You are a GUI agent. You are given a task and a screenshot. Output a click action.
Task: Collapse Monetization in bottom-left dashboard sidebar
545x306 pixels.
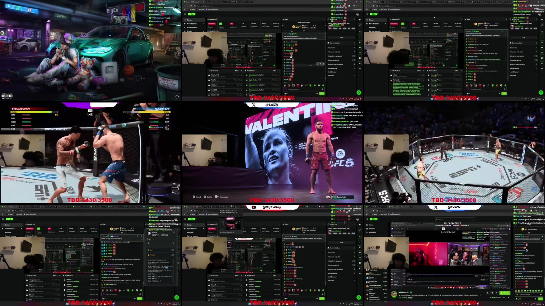(x=21, y=229)
